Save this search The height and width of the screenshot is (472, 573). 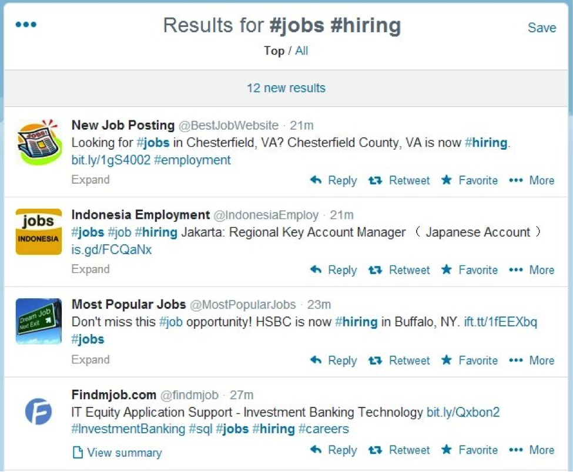[x=541, y=28]
